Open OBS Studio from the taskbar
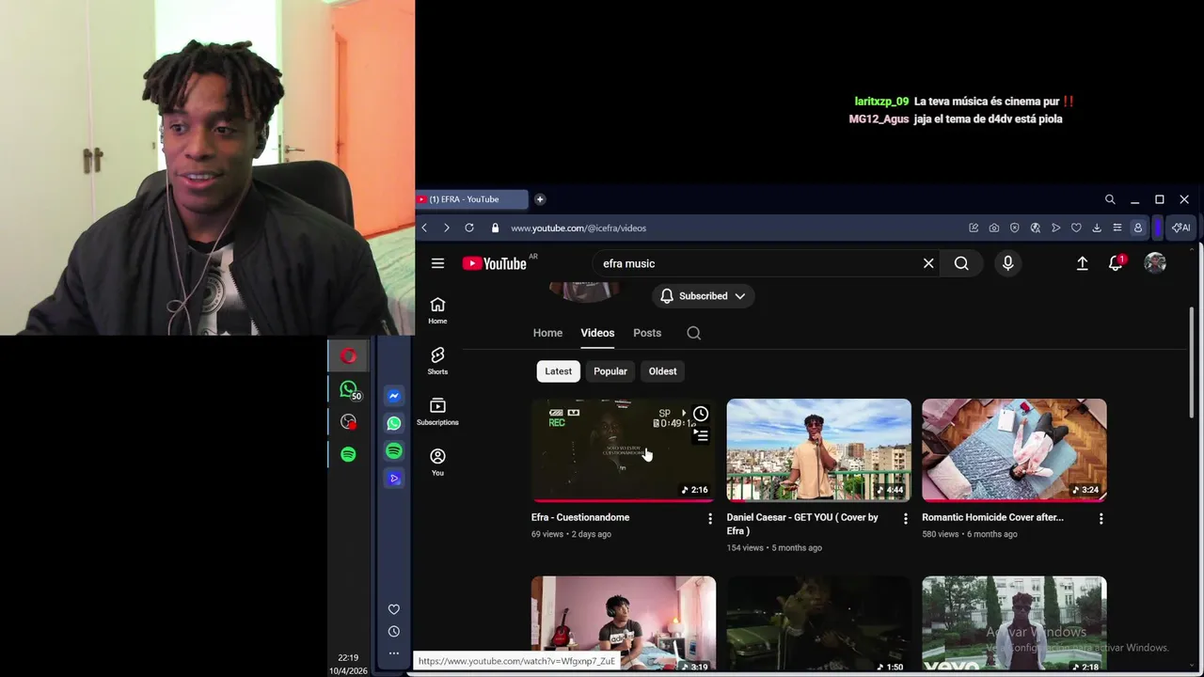The height and width of the screenshot is (677, 1204). coord(349,422)
